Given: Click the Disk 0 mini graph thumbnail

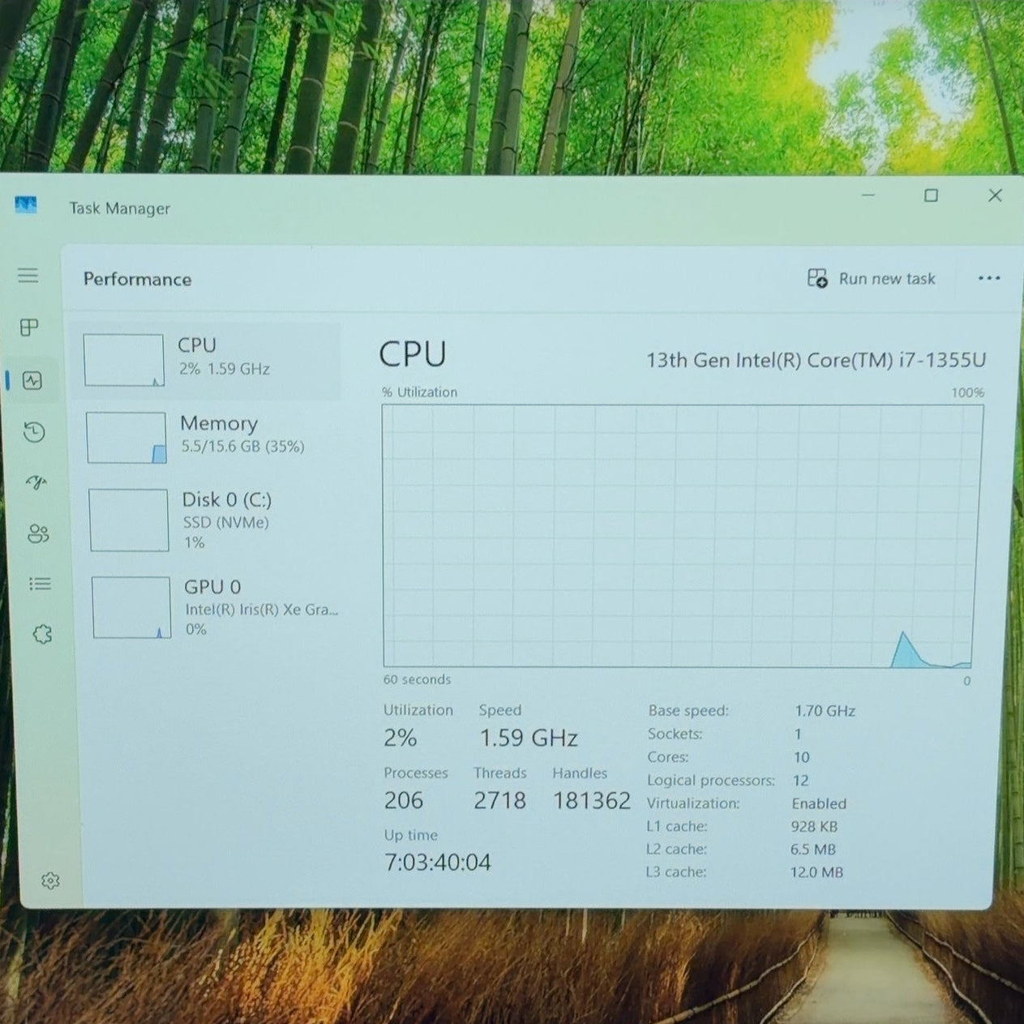Looking at the screenshot, I should click(x=129, y=521).
